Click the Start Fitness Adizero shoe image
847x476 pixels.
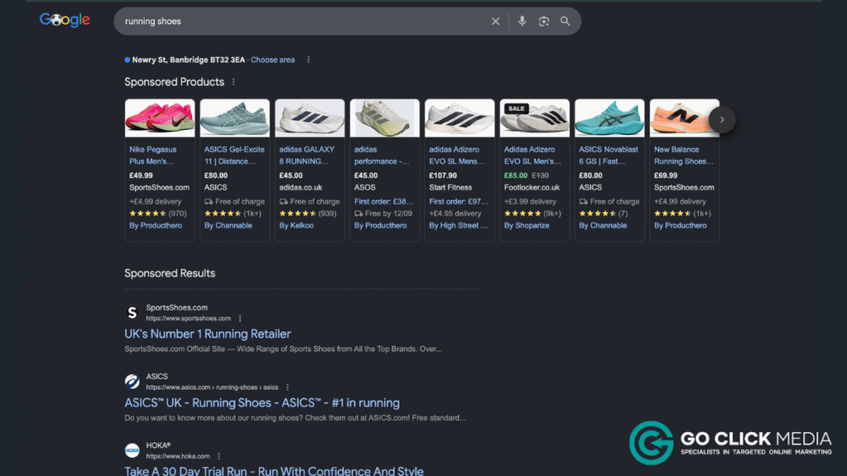pyautogui.click(x=460, y=118)
